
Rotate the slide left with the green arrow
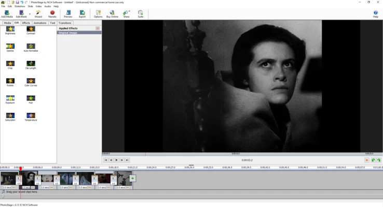373,160
